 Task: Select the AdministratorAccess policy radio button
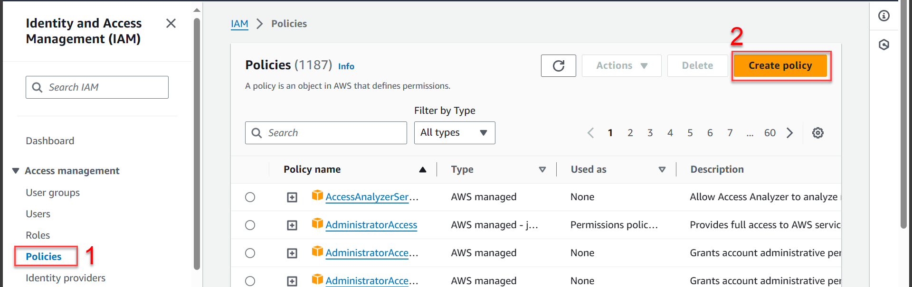tap(250, 225)
